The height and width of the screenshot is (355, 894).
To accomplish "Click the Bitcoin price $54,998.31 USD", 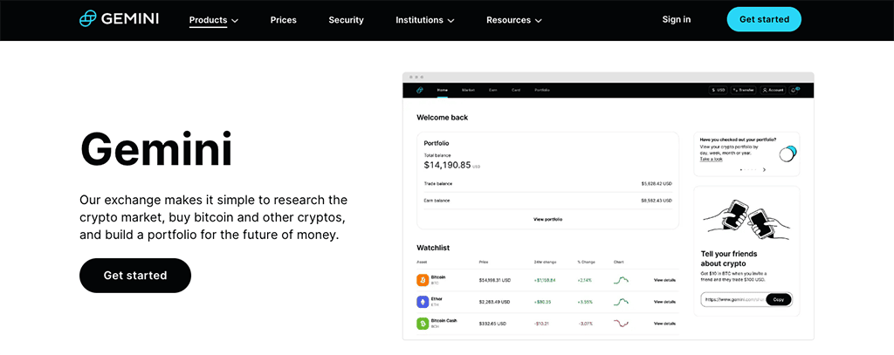I will [x=497, y=280].
